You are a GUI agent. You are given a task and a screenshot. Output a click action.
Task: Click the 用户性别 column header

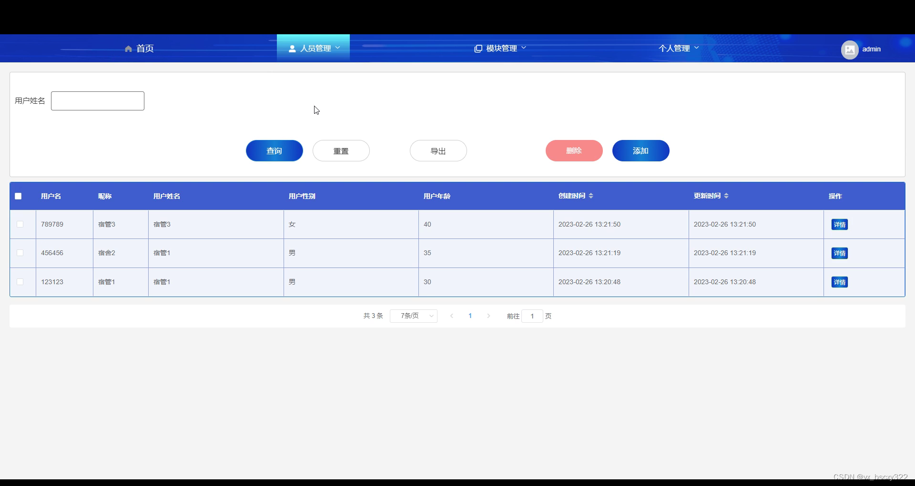[302, 196]
